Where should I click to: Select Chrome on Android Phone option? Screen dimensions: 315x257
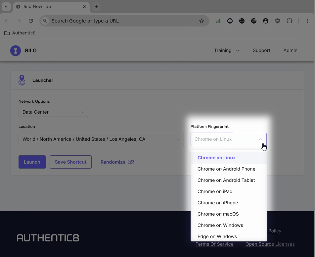click(229, 169)
